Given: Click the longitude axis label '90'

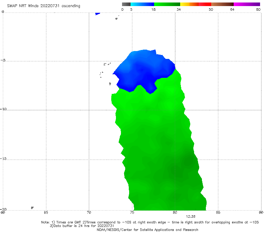Looking at the screenshot, I should click(261, 212).
